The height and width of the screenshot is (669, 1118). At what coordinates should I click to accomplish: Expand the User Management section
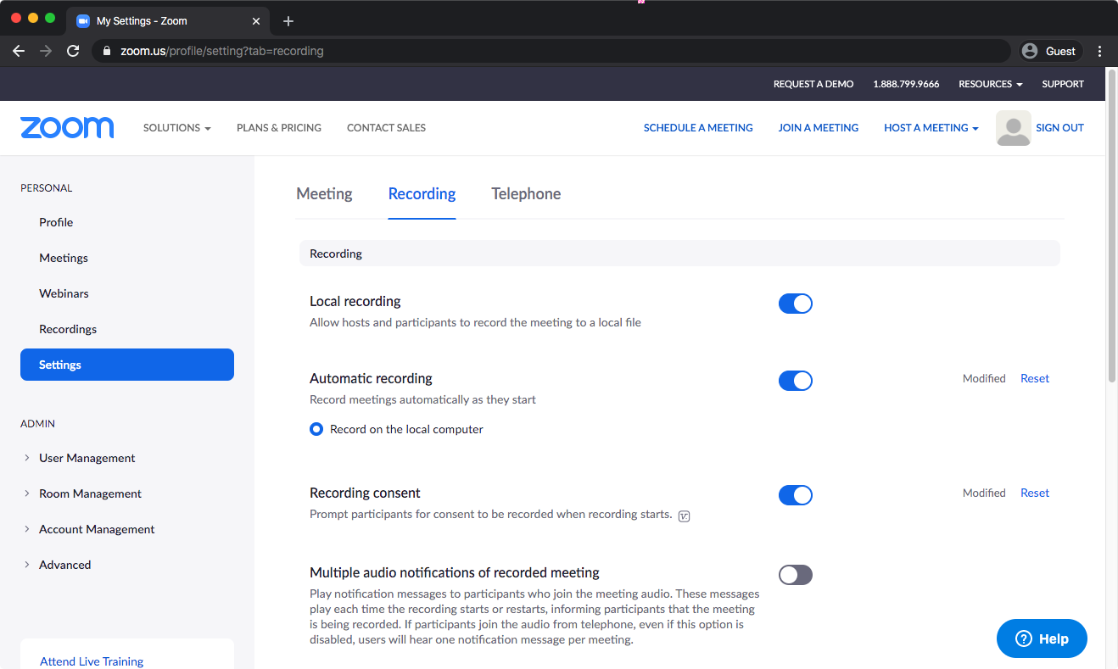[87, 458]
